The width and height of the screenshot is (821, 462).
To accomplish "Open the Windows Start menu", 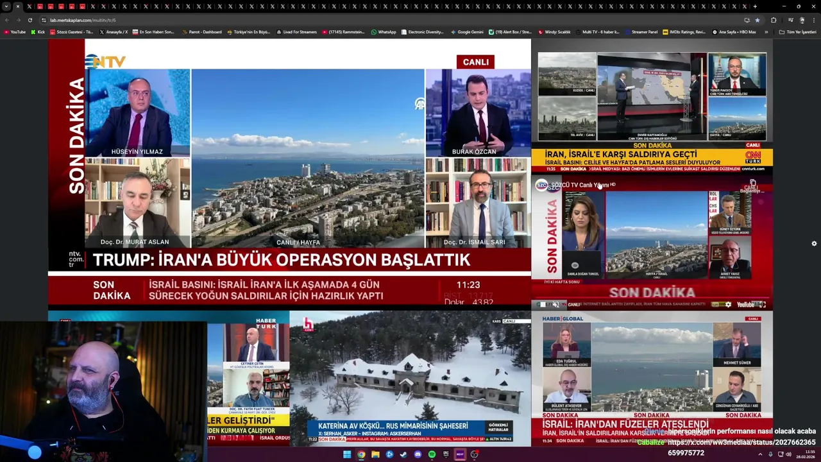I will point(347,454).
